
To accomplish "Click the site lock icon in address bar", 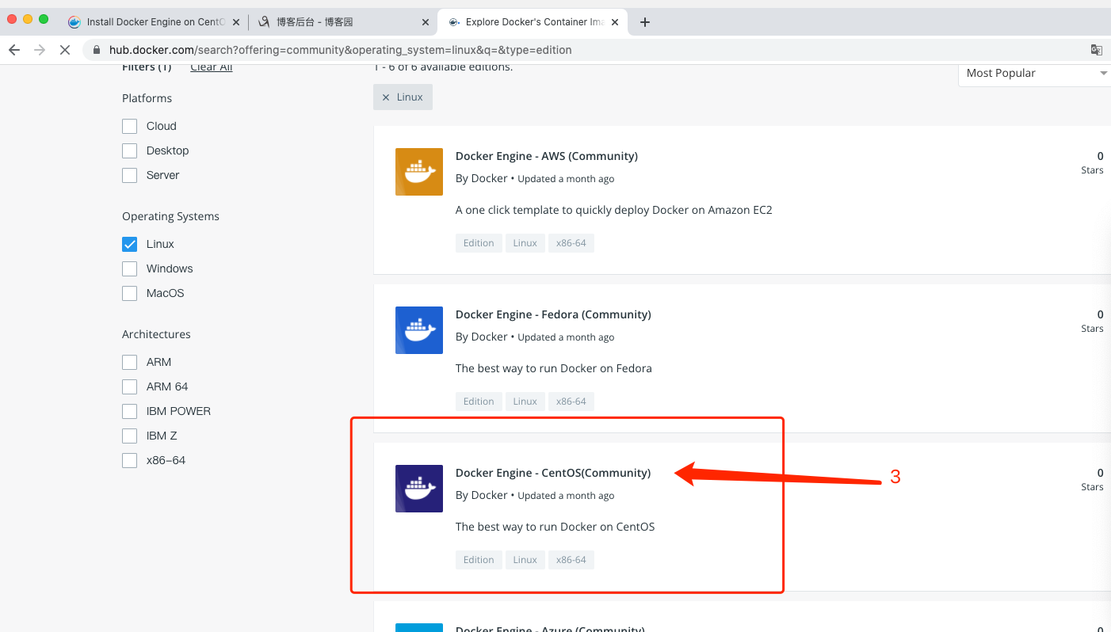I will 97,50.
